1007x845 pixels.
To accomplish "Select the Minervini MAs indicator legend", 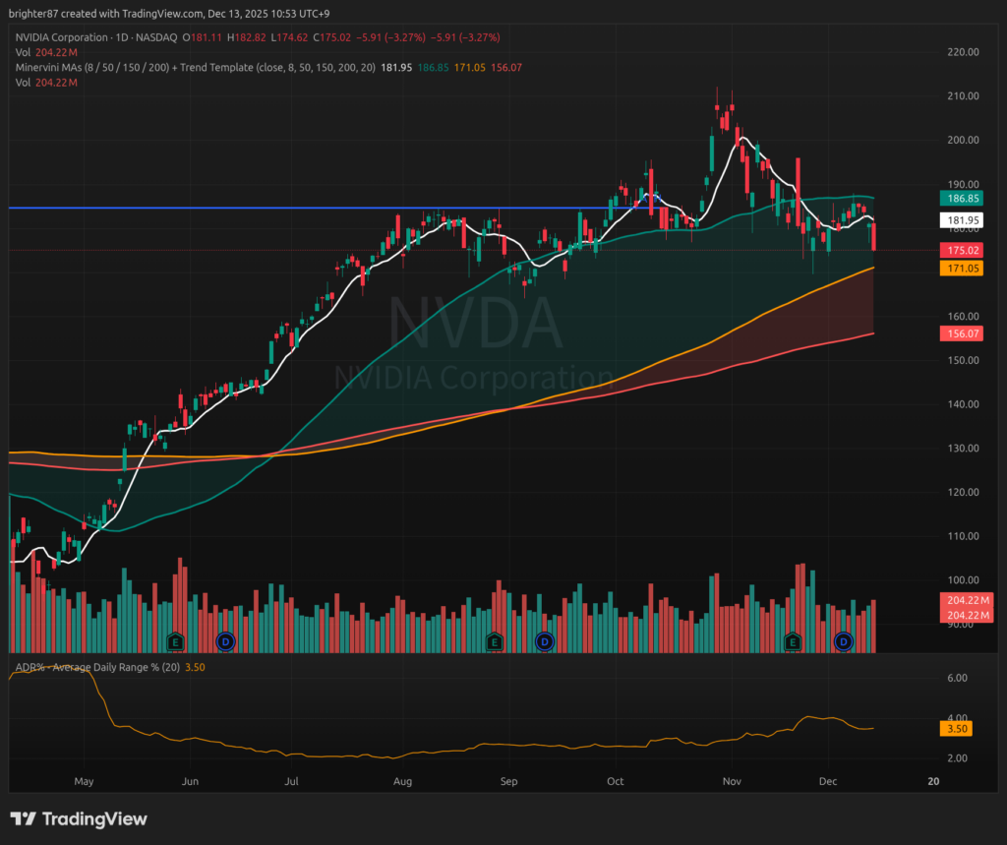I will click(193, 68).
